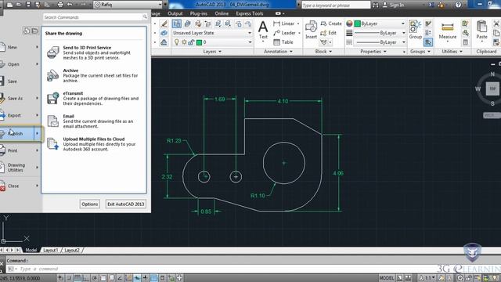Viewport: 501px width, 282px height.
Task: Switch to the Layout2 tab
Action: pos(72,250)
